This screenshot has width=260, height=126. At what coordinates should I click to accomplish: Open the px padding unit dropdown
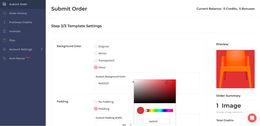[x=126, y=124]
